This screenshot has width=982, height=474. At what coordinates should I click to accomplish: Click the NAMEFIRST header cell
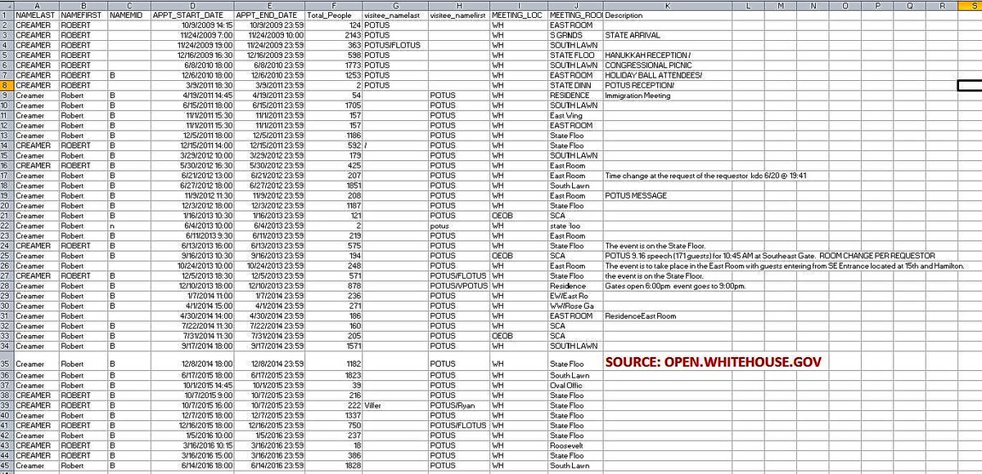pyautogui.click(x=83, y=16)
